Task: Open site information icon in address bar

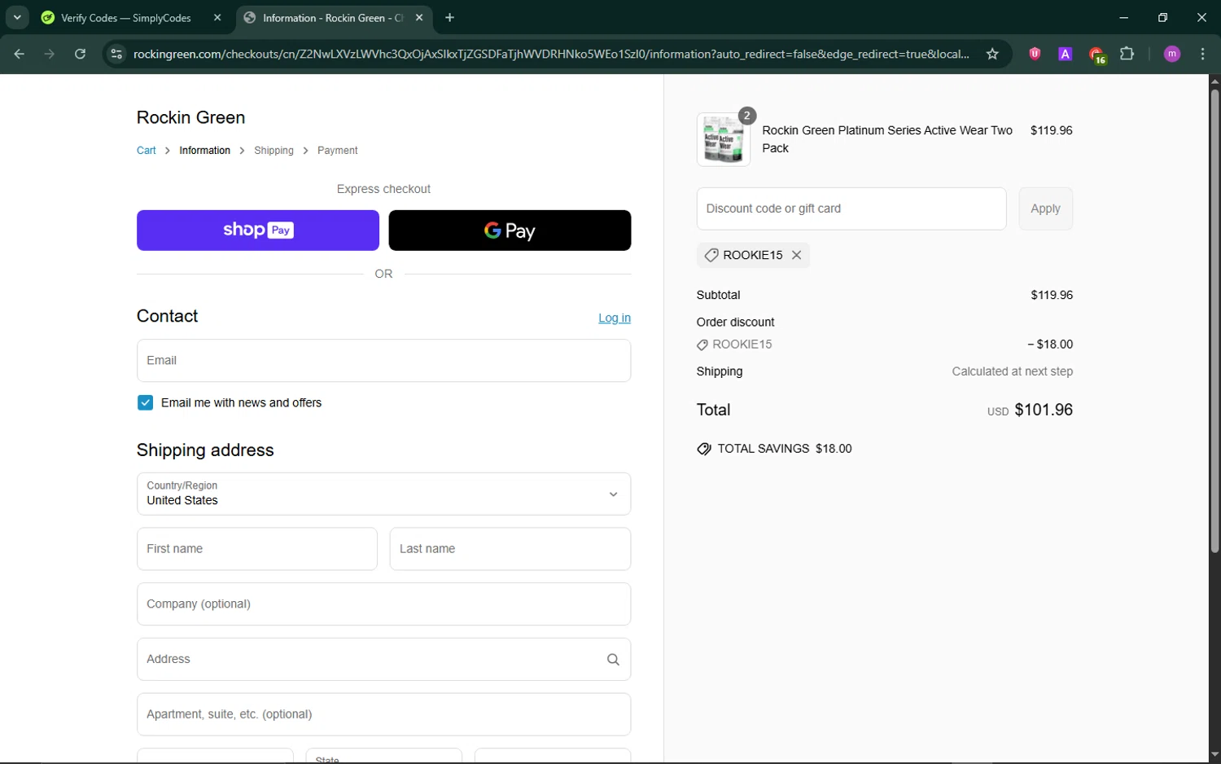Action: tap(116, 54)
